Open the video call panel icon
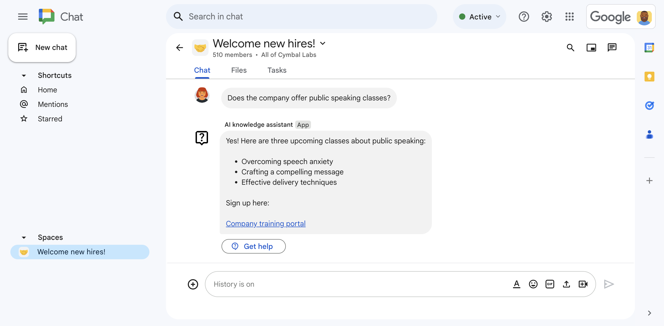Viewport: 664px width, 326px height. [592, 47]
